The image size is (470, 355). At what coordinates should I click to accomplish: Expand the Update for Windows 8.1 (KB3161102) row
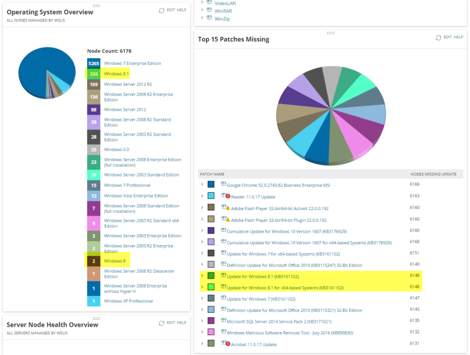click(x=202, y=276)
